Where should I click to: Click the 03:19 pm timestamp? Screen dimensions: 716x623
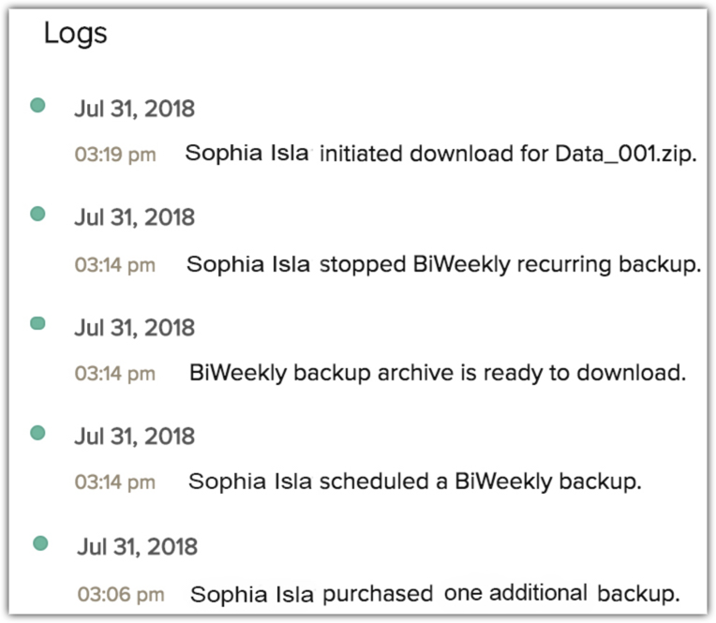coord(115,156)
